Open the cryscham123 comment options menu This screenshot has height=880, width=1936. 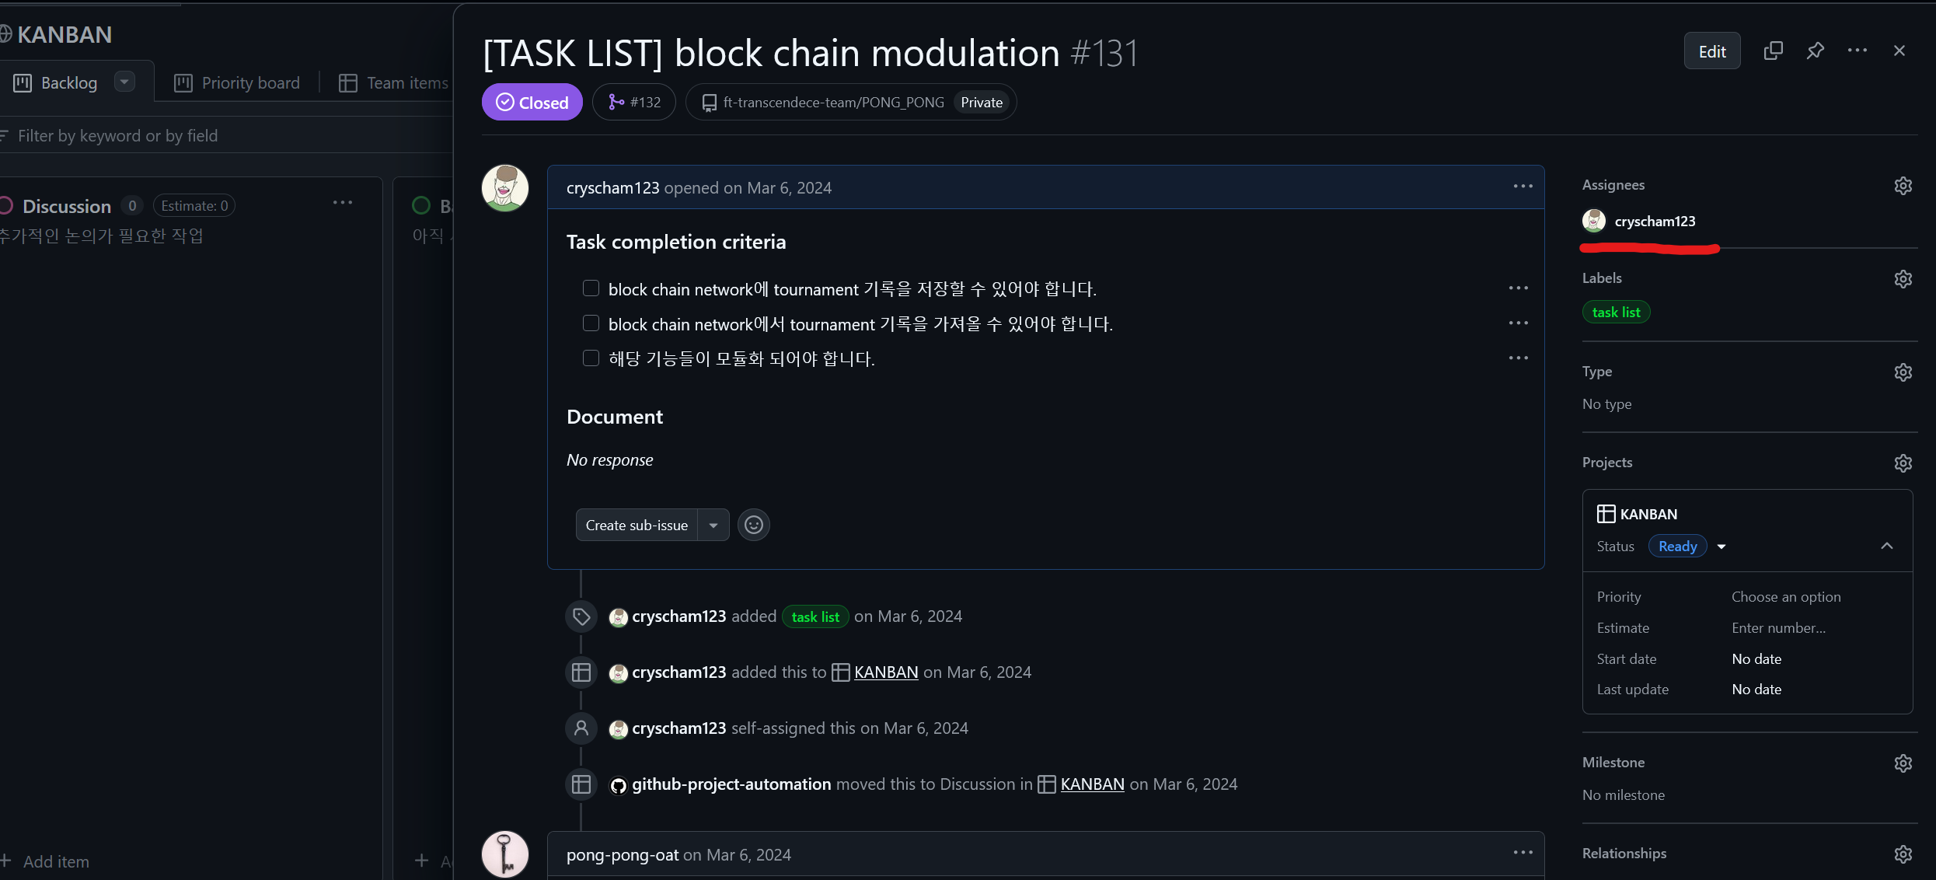click(x=1523, y=187)
